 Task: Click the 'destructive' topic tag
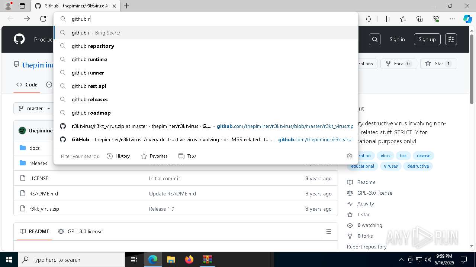point(418,166)
